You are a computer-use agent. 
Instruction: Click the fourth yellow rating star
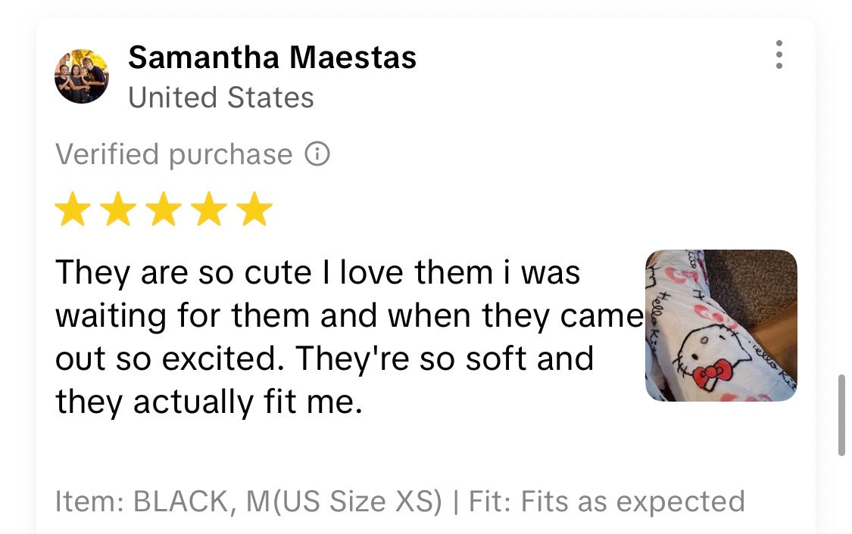[x=209, y=210]
